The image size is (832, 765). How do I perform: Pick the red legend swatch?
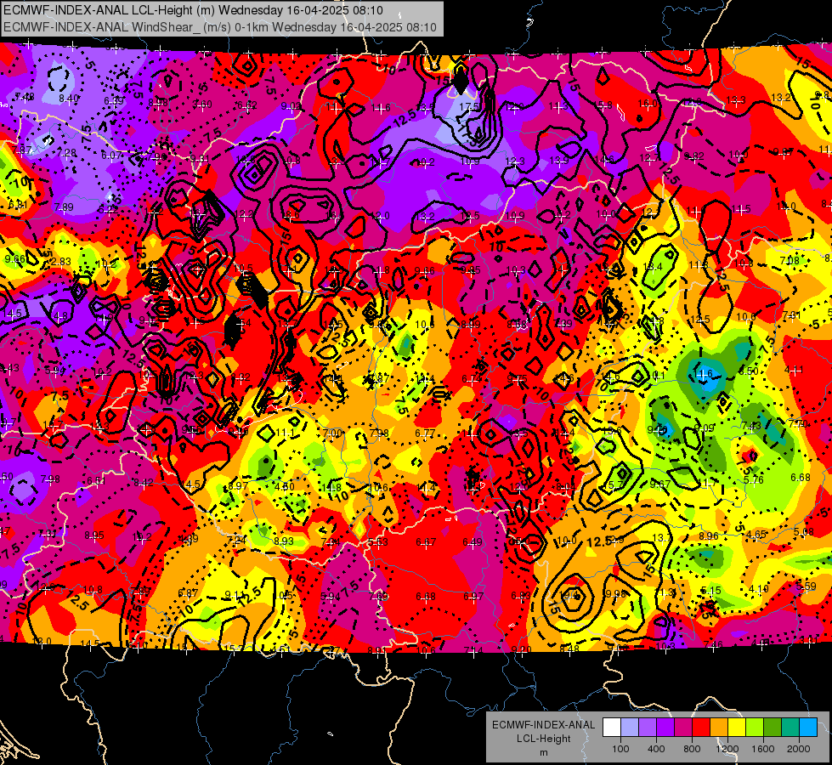701,728
